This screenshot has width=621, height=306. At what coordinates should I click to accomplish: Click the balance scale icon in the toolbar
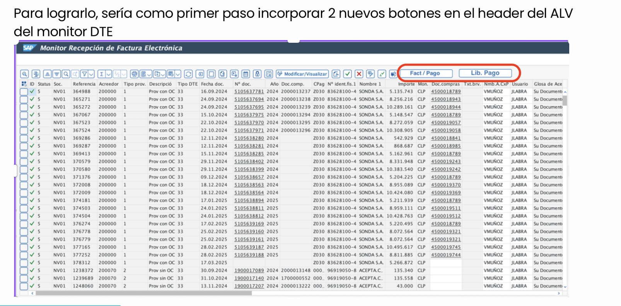36,74
